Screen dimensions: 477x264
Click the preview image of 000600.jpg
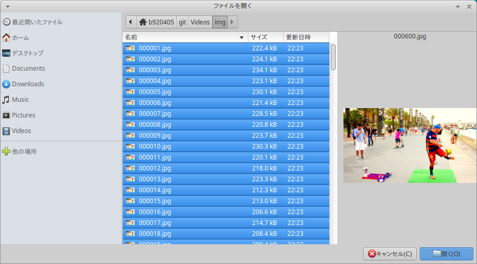click(410, 146)
